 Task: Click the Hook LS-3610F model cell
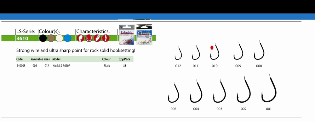coord(61,66)
